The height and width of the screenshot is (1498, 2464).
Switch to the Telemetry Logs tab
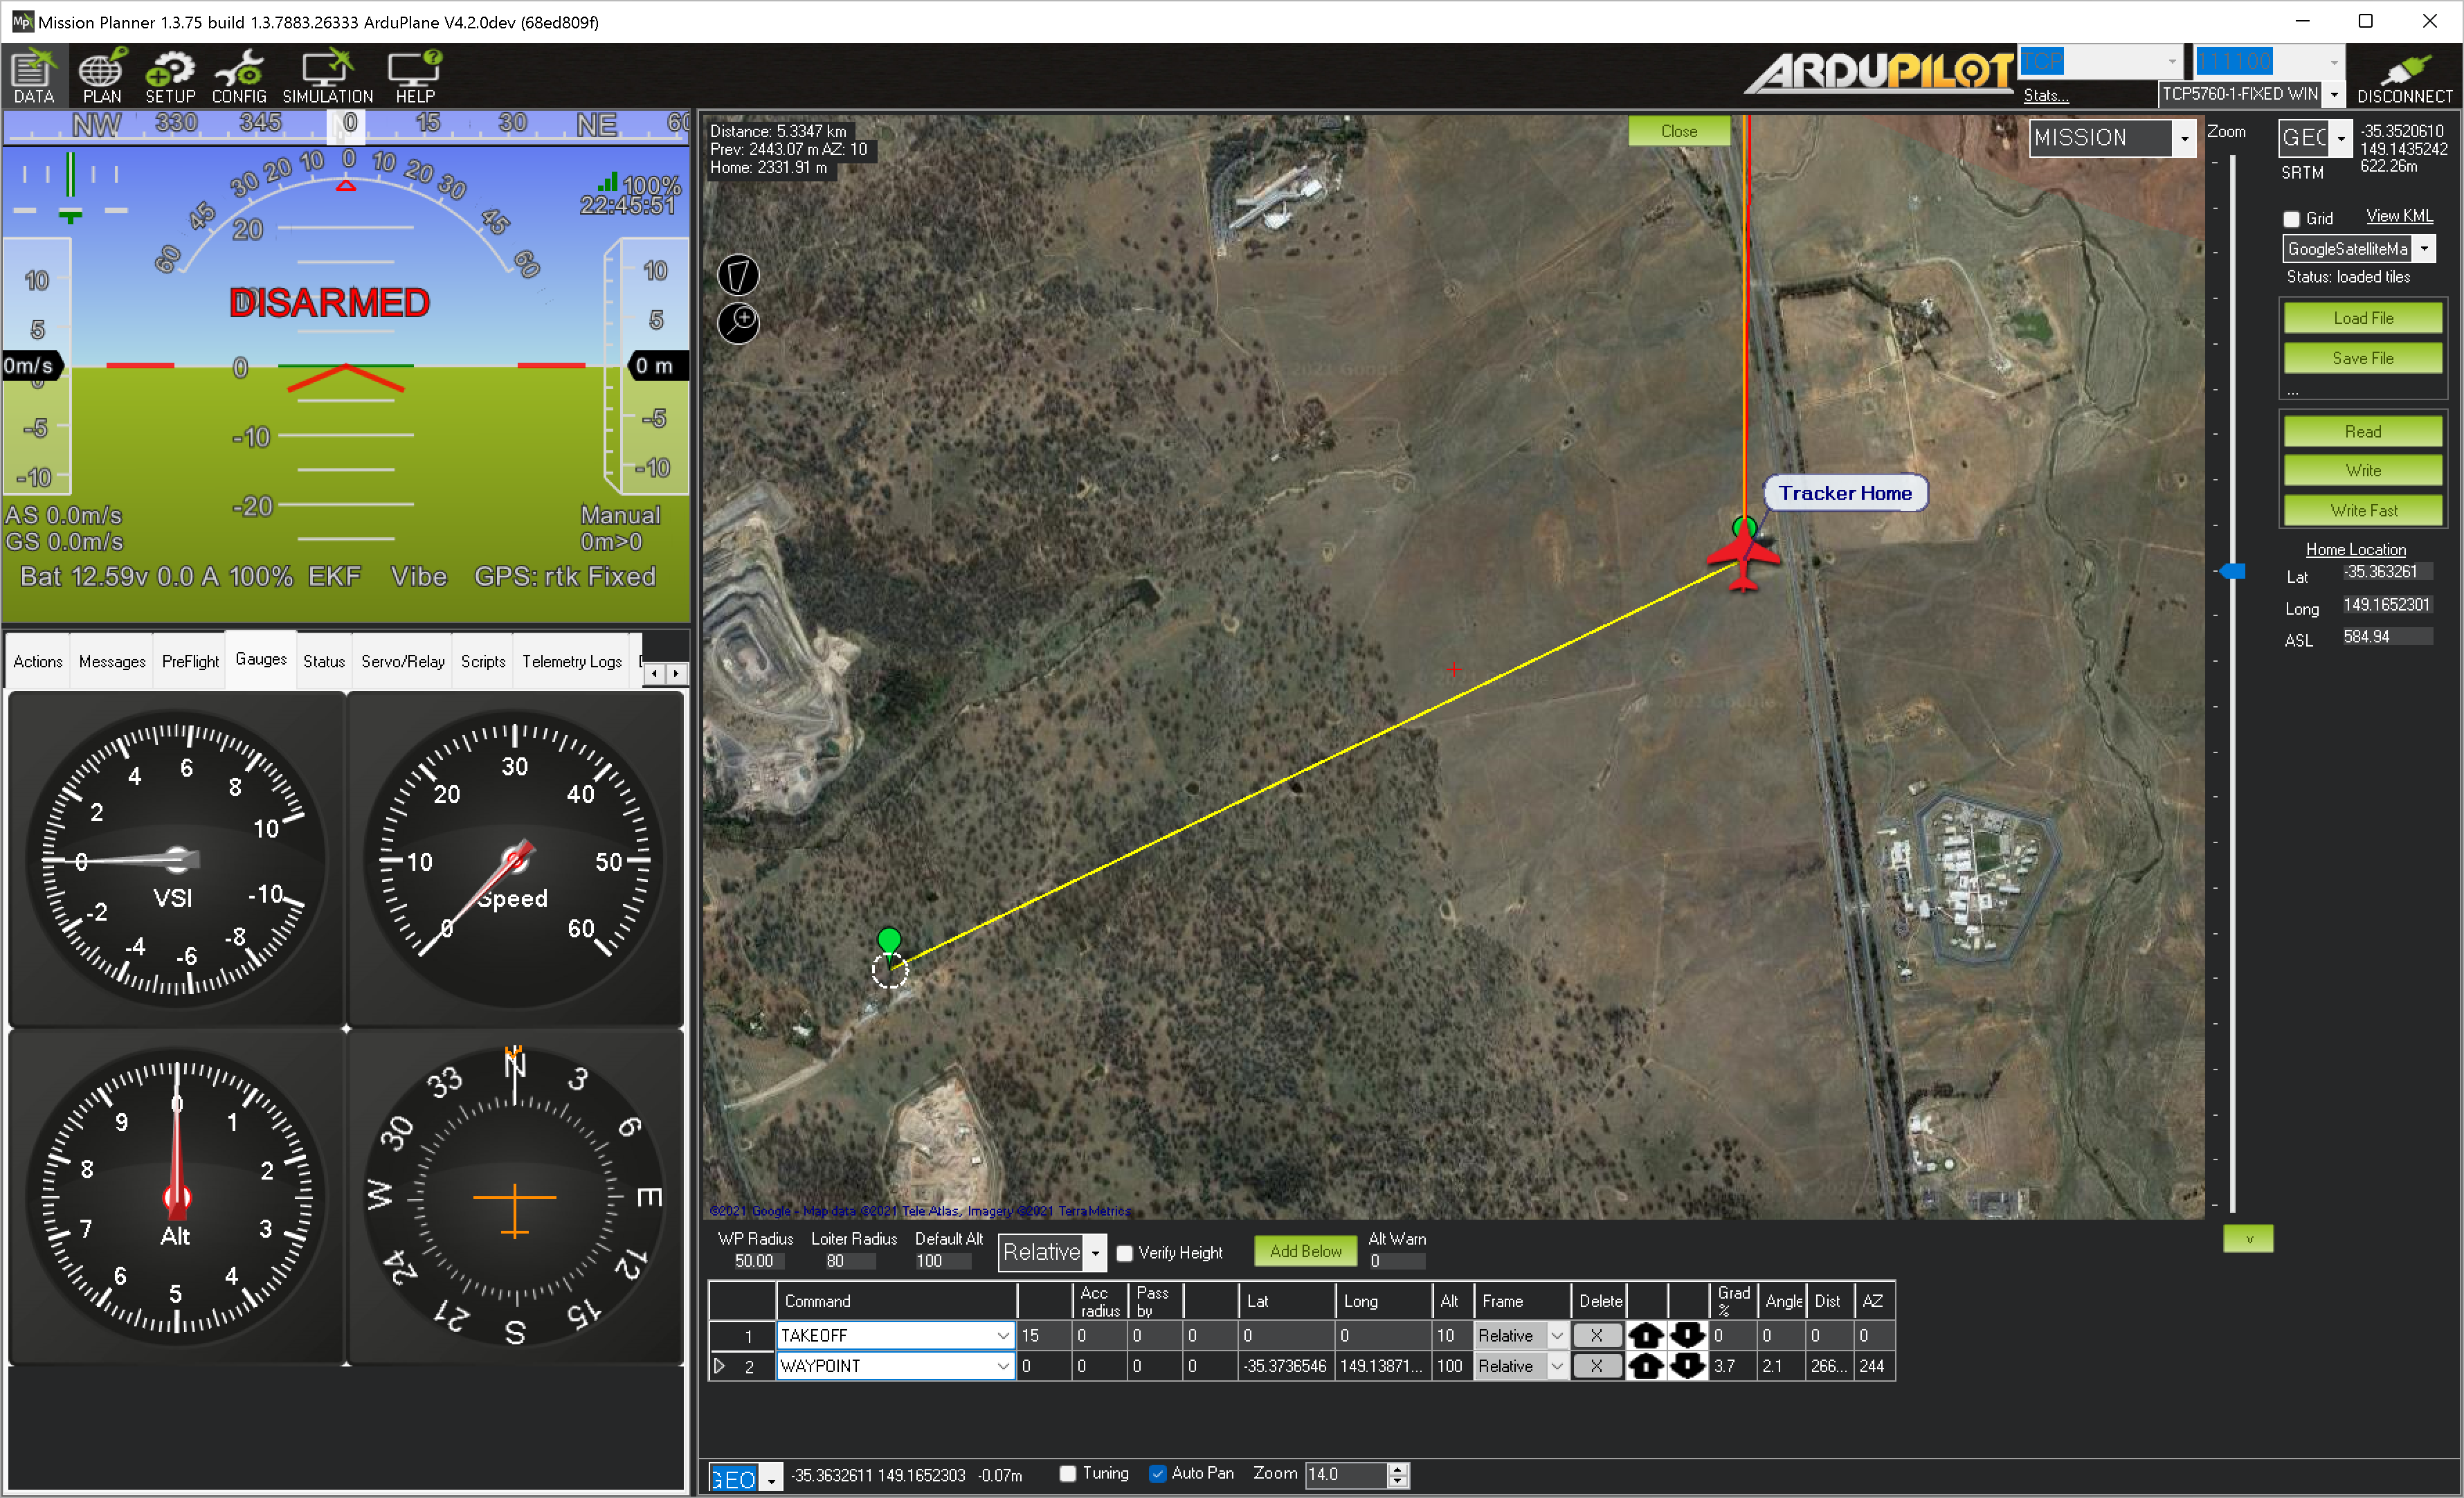pyautogui.click(x=571, y=661)
